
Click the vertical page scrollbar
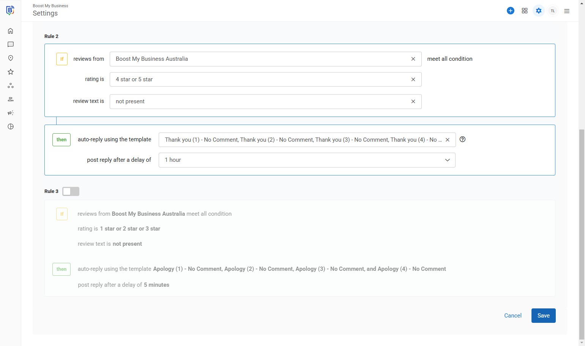point(582,228)
